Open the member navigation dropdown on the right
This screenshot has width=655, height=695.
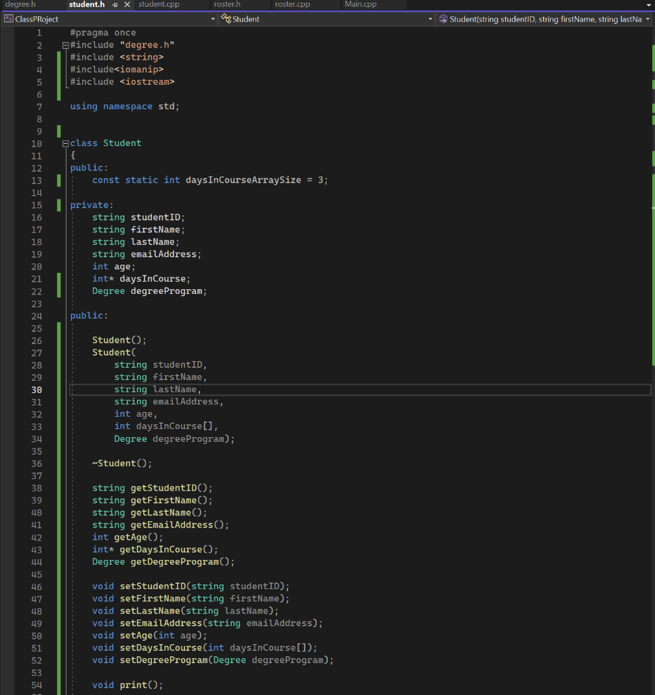click(648, 20)
